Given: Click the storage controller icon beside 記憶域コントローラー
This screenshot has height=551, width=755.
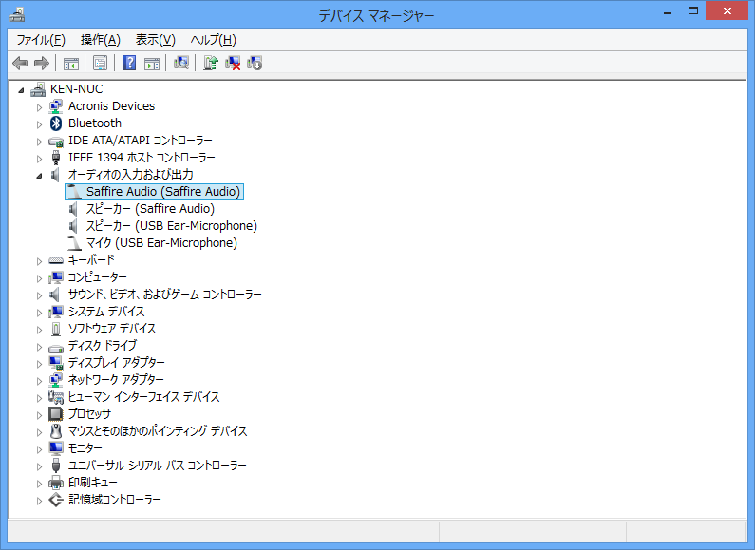Looking at the screenshot, I should coord(56,500).
